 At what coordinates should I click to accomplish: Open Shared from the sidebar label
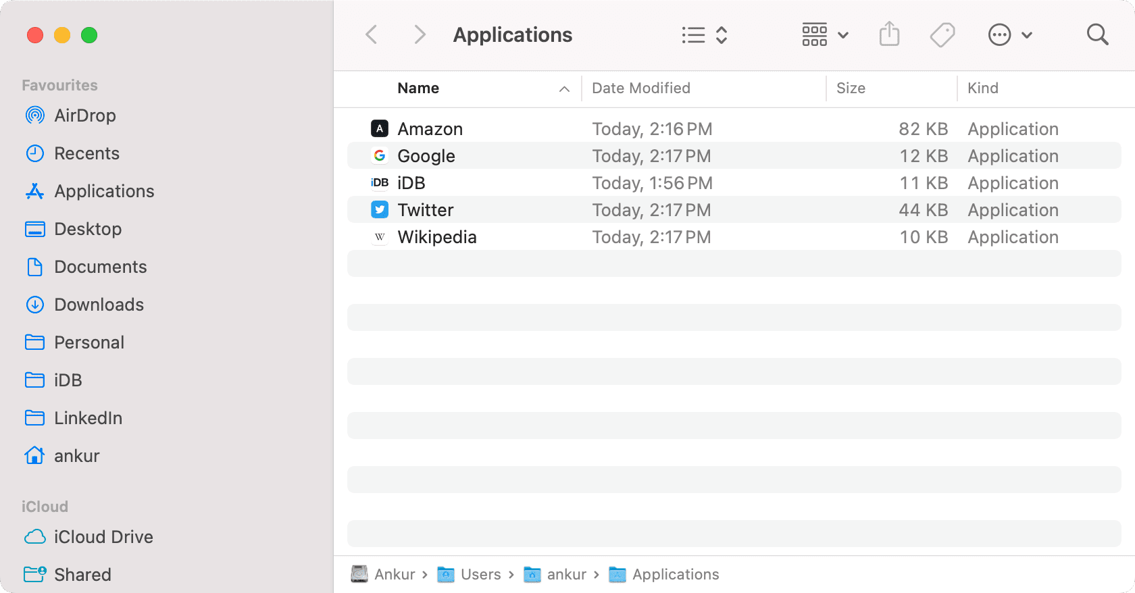[x=82, y=575]
